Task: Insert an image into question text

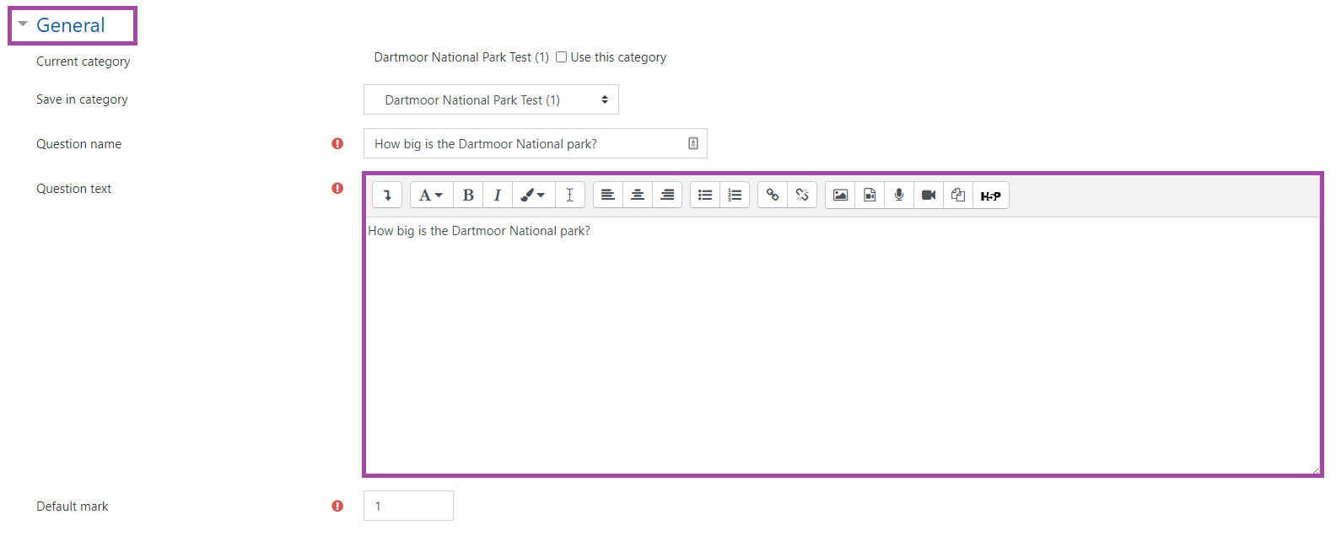Action: click(840, 196)
